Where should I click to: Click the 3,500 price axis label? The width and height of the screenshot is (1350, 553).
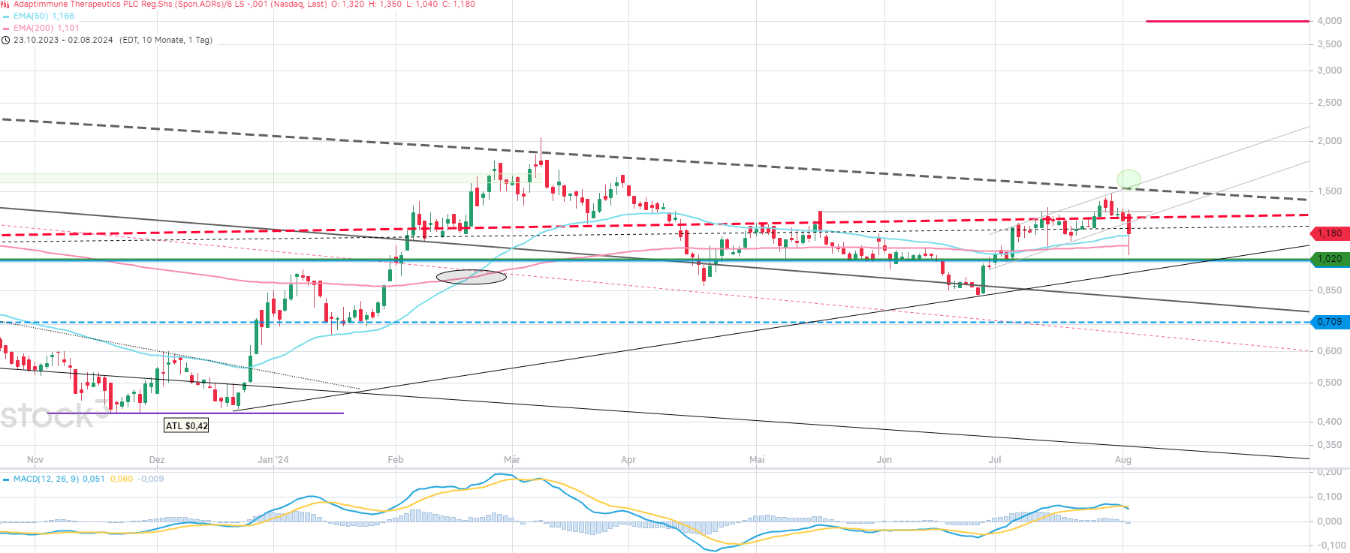1330,44
